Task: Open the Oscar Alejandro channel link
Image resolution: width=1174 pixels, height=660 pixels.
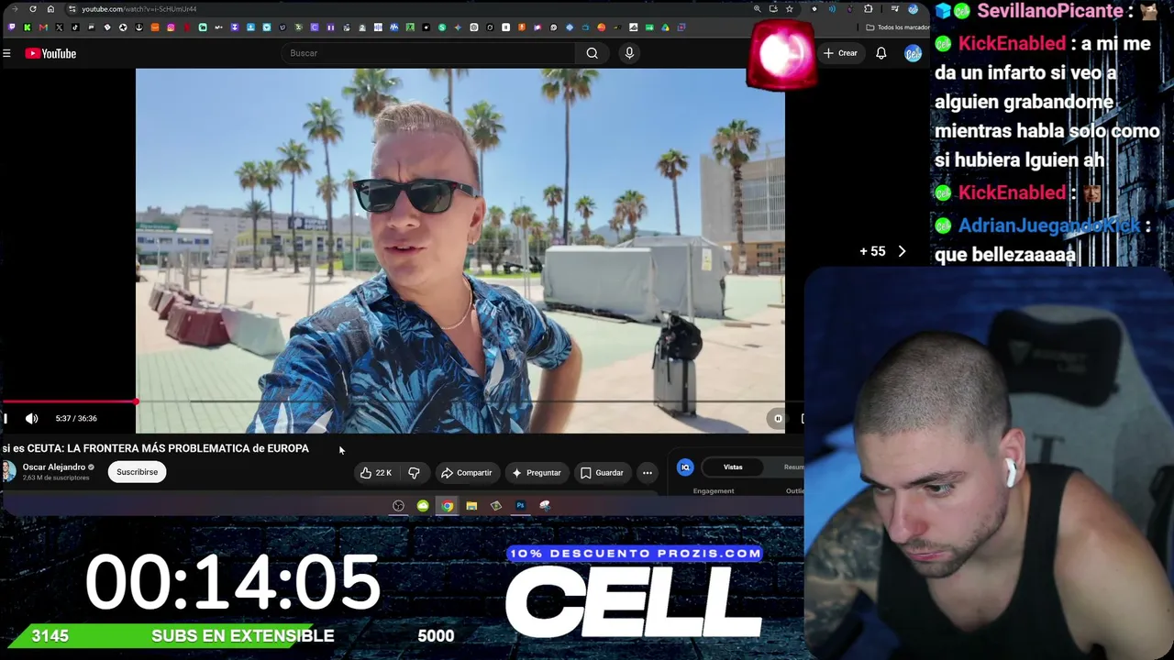Action: coord(54,467)
